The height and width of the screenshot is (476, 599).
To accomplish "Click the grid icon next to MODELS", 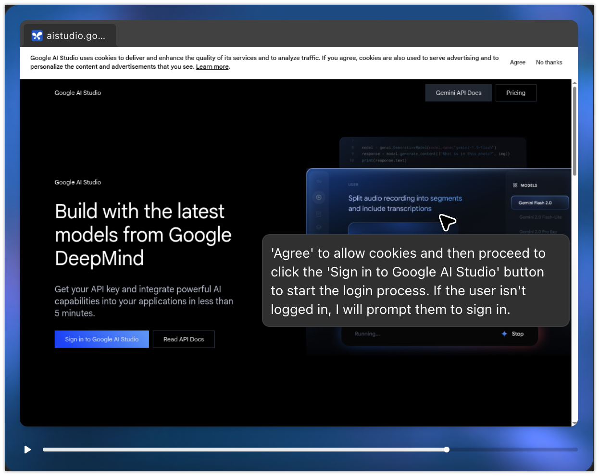I will [515, 185].
